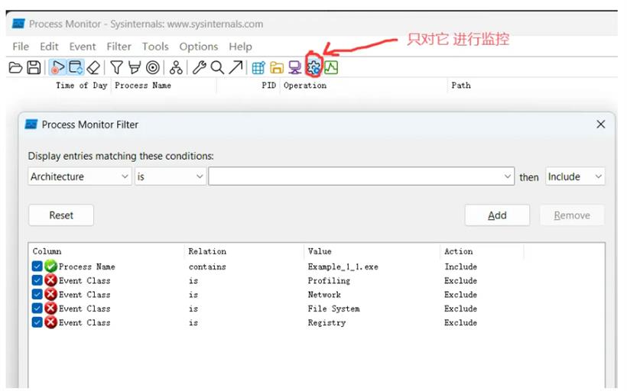Click the red X icon on the File System row
627x391 pixels.
50,309
